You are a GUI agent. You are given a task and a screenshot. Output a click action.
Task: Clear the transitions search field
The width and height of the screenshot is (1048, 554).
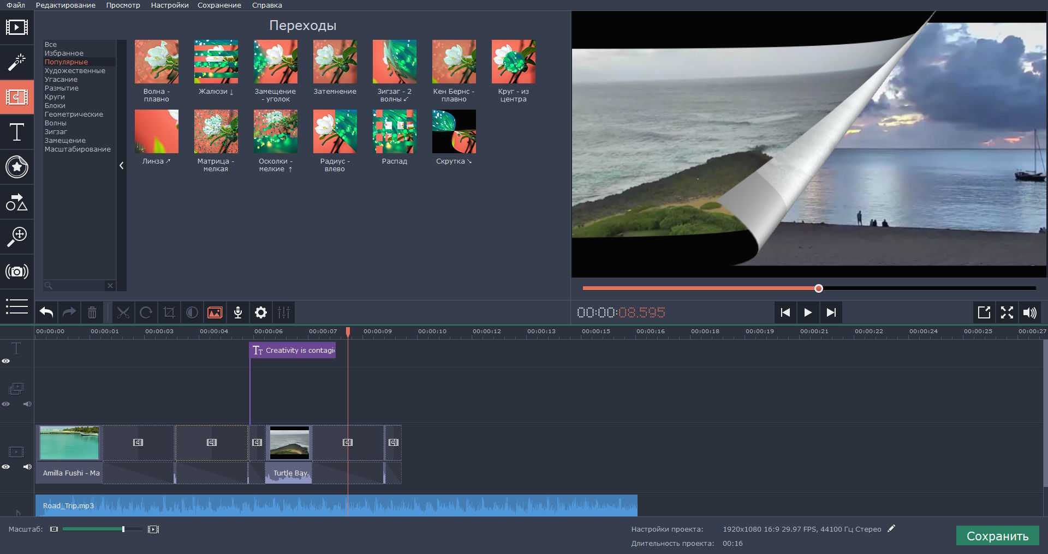pos(110,285)
